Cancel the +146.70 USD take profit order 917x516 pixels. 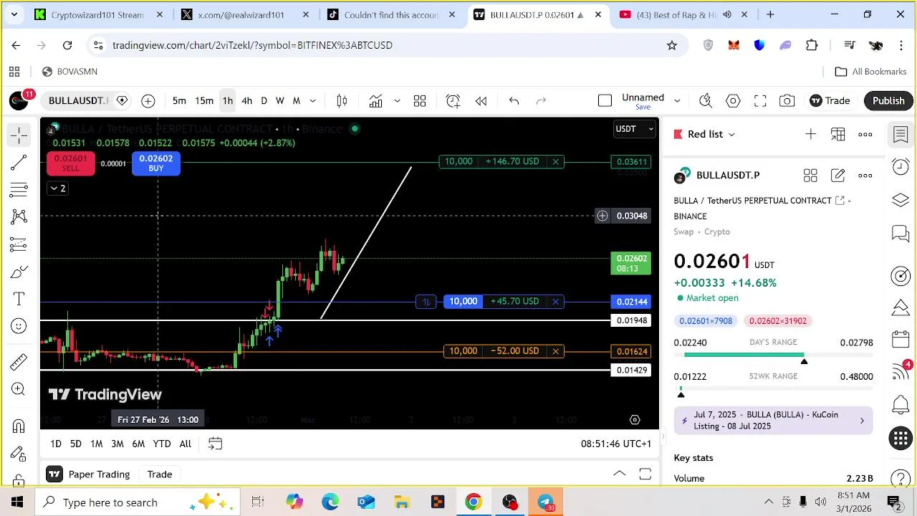pos(555,162)
